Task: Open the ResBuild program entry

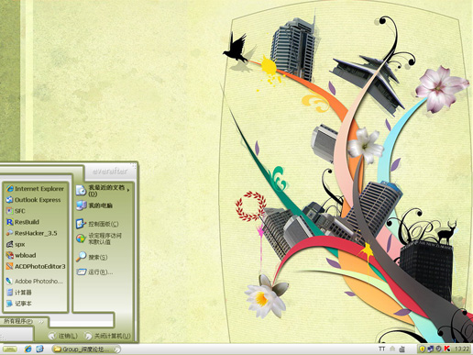Action: [23, 222]
